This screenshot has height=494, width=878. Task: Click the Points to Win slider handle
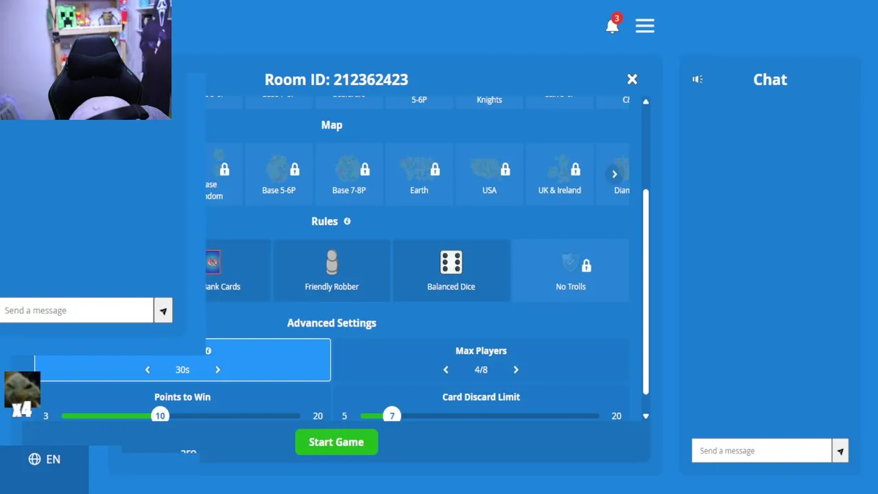(x=160, y=416)
